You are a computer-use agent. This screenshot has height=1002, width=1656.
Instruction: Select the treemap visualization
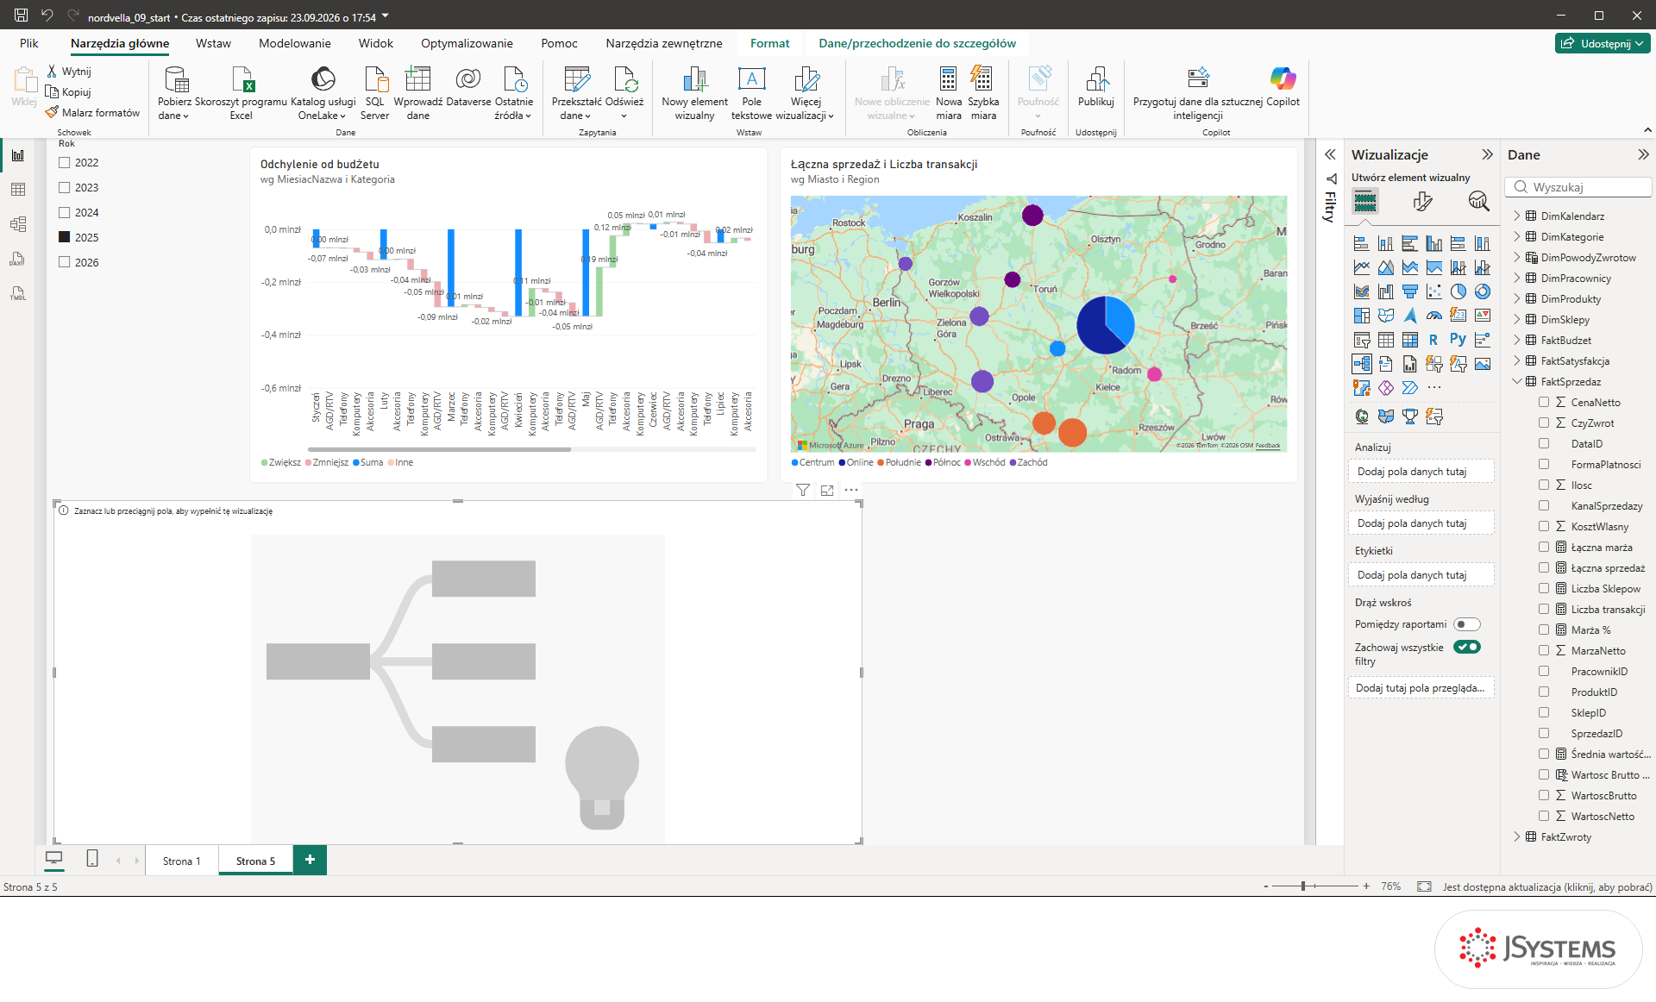(1361, 316)
